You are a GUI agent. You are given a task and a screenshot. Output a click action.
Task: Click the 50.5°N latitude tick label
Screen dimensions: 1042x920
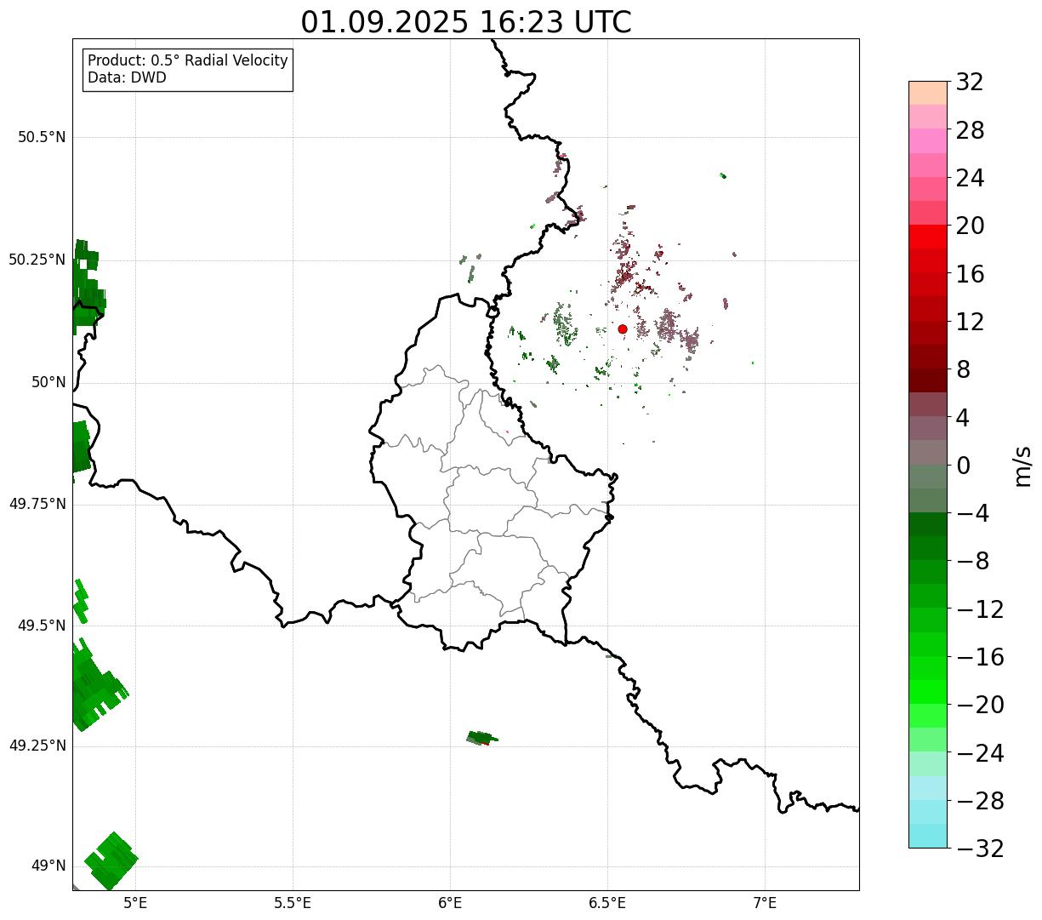click(x=42, y=137)
